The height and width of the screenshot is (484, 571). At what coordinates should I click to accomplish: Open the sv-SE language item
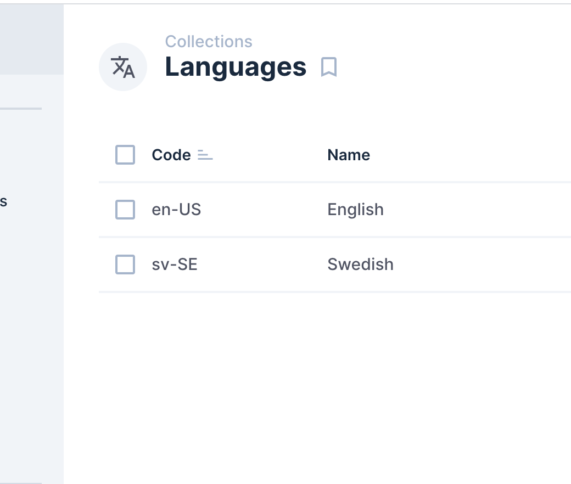pos(175,264)
